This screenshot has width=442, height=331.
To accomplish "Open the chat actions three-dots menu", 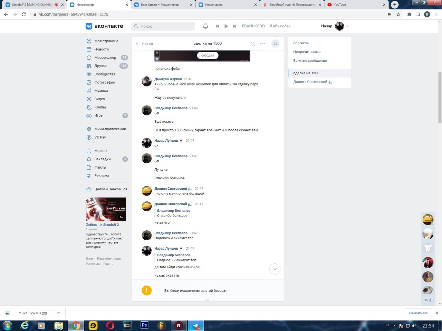I will point(263,44).
